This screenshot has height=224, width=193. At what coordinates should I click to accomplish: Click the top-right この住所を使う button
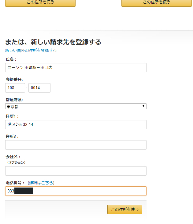[x=157, y=3]
